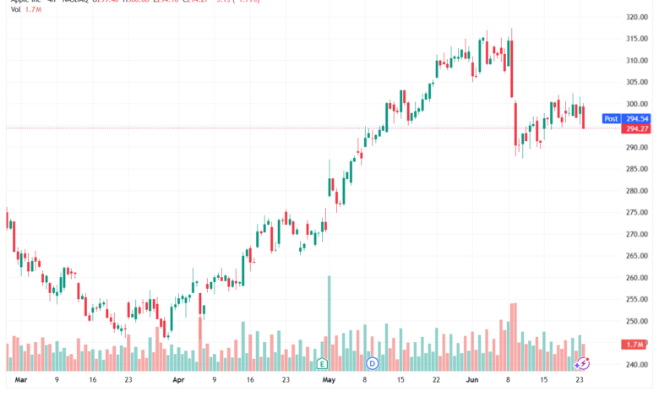The height and width of the screenshot is (397, 659).
Task: Click the "Mar" date axis label
Action: 20,380
